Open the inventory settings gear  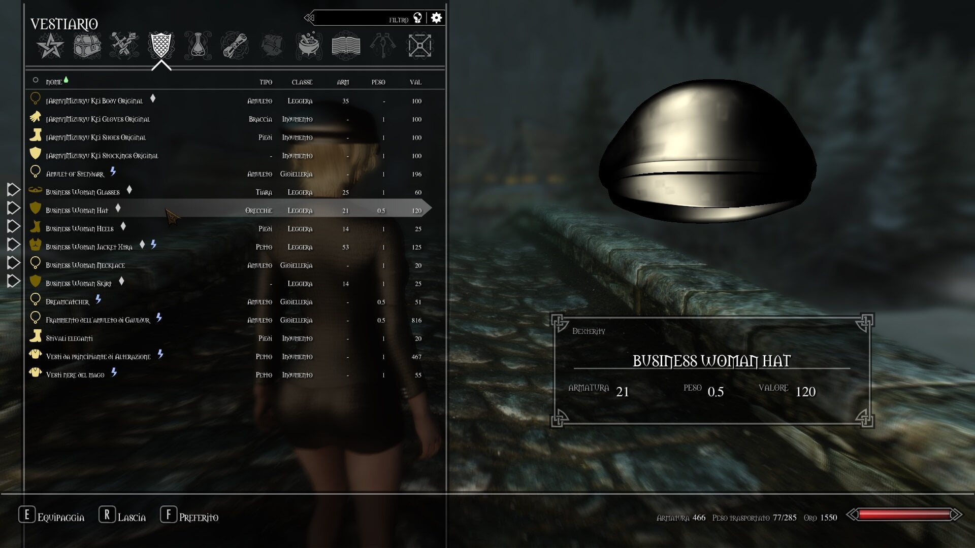point(436,18)
